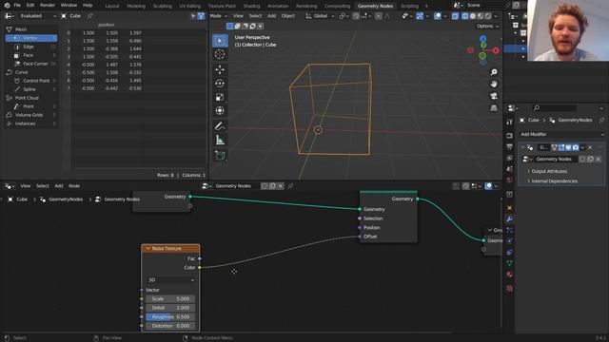The width and height of the screenshot is (609, 342).
Task: Open the Output properties tab icon
Action: click(510, 146)
